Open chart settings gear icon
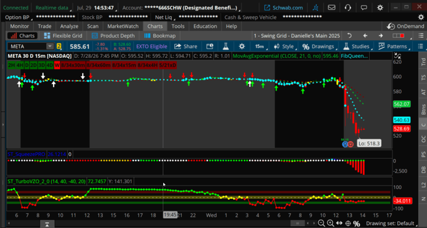 242,47
